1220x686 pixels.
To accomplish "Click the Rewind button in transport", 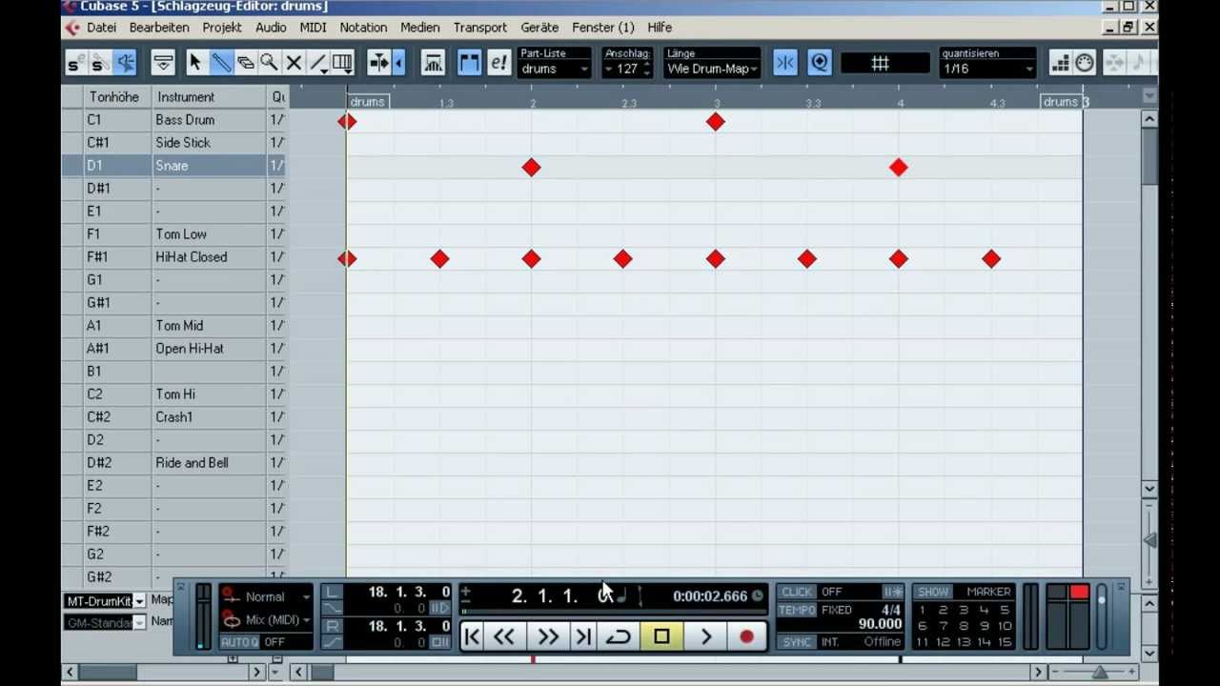I will pyautogui.click(x=504, y=636).
